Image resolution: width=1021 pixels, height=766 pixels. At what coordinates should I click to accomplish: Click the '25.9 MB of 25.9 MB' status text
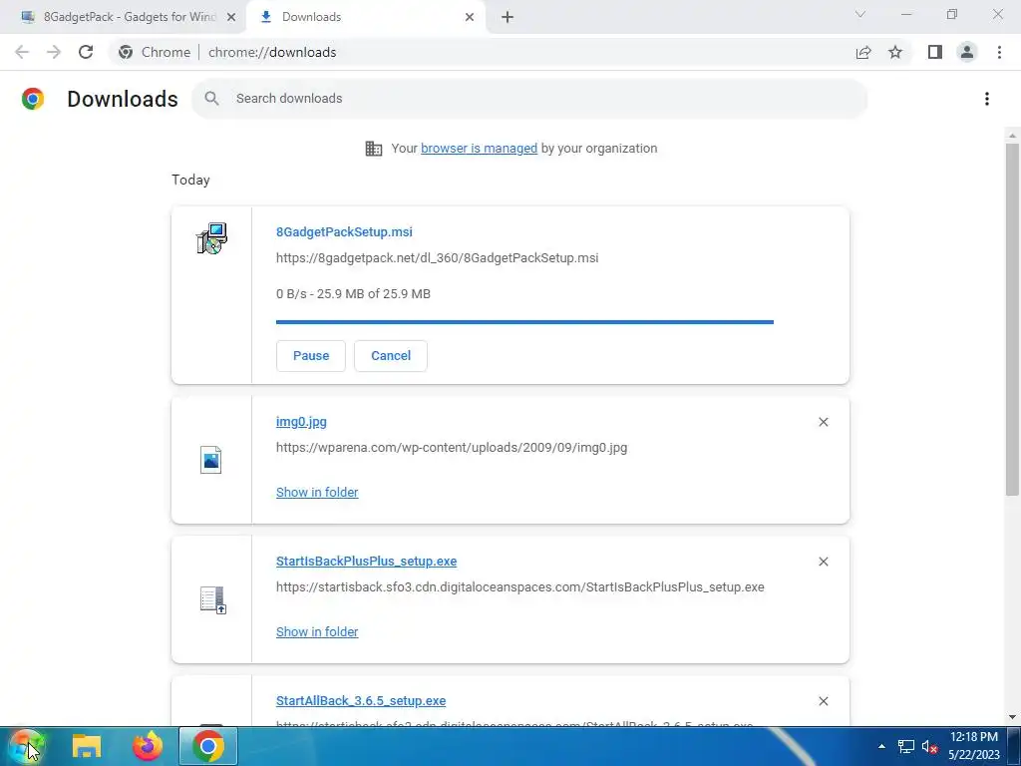pos(374,294)
